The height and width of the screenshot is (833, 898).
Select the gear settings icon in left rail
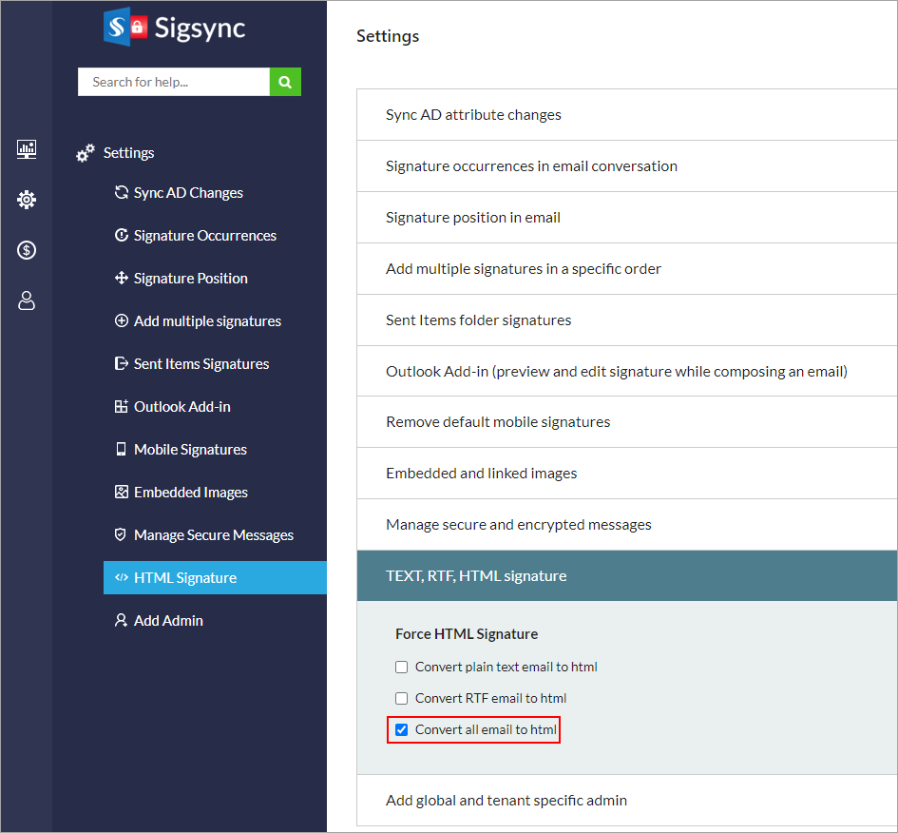(27, 200)
